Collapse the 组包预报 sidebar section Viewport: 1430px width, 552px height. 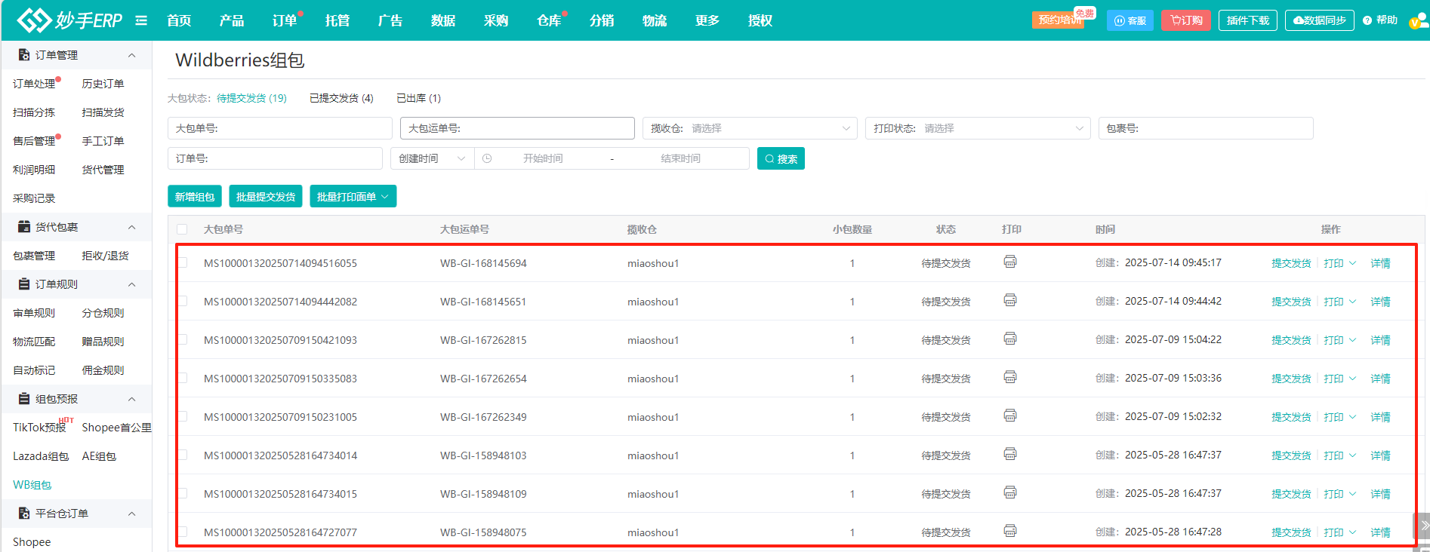click(x=132, y=399)
